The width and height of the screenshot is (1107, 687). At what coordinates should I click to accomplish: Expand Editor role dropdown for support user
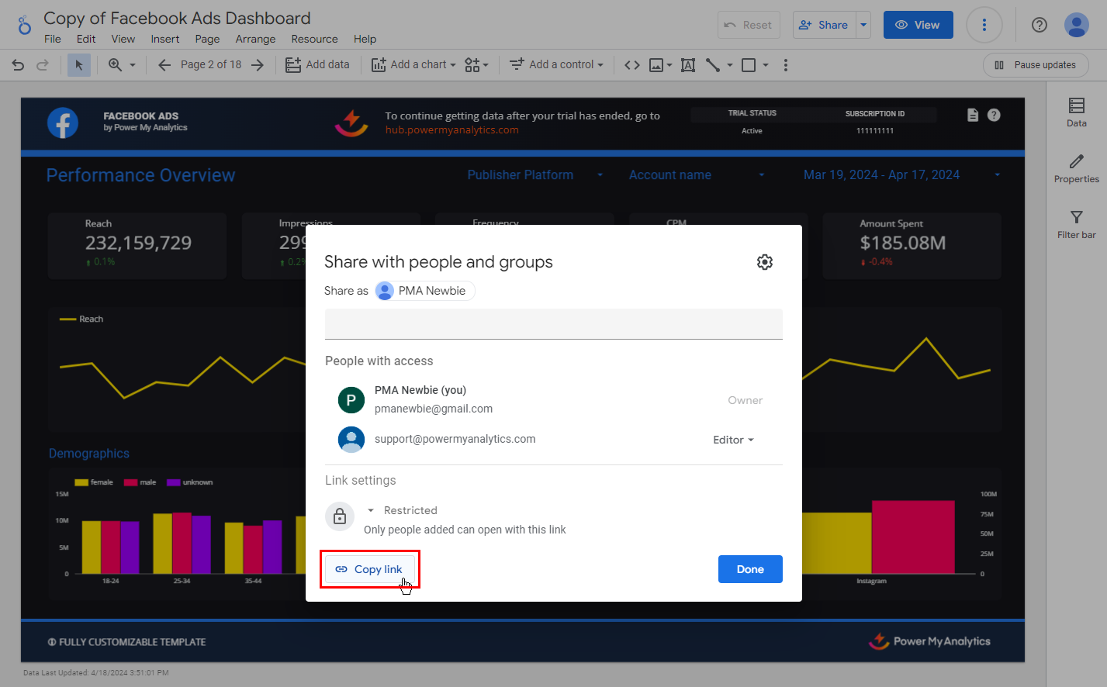click(x=733, y=440)
